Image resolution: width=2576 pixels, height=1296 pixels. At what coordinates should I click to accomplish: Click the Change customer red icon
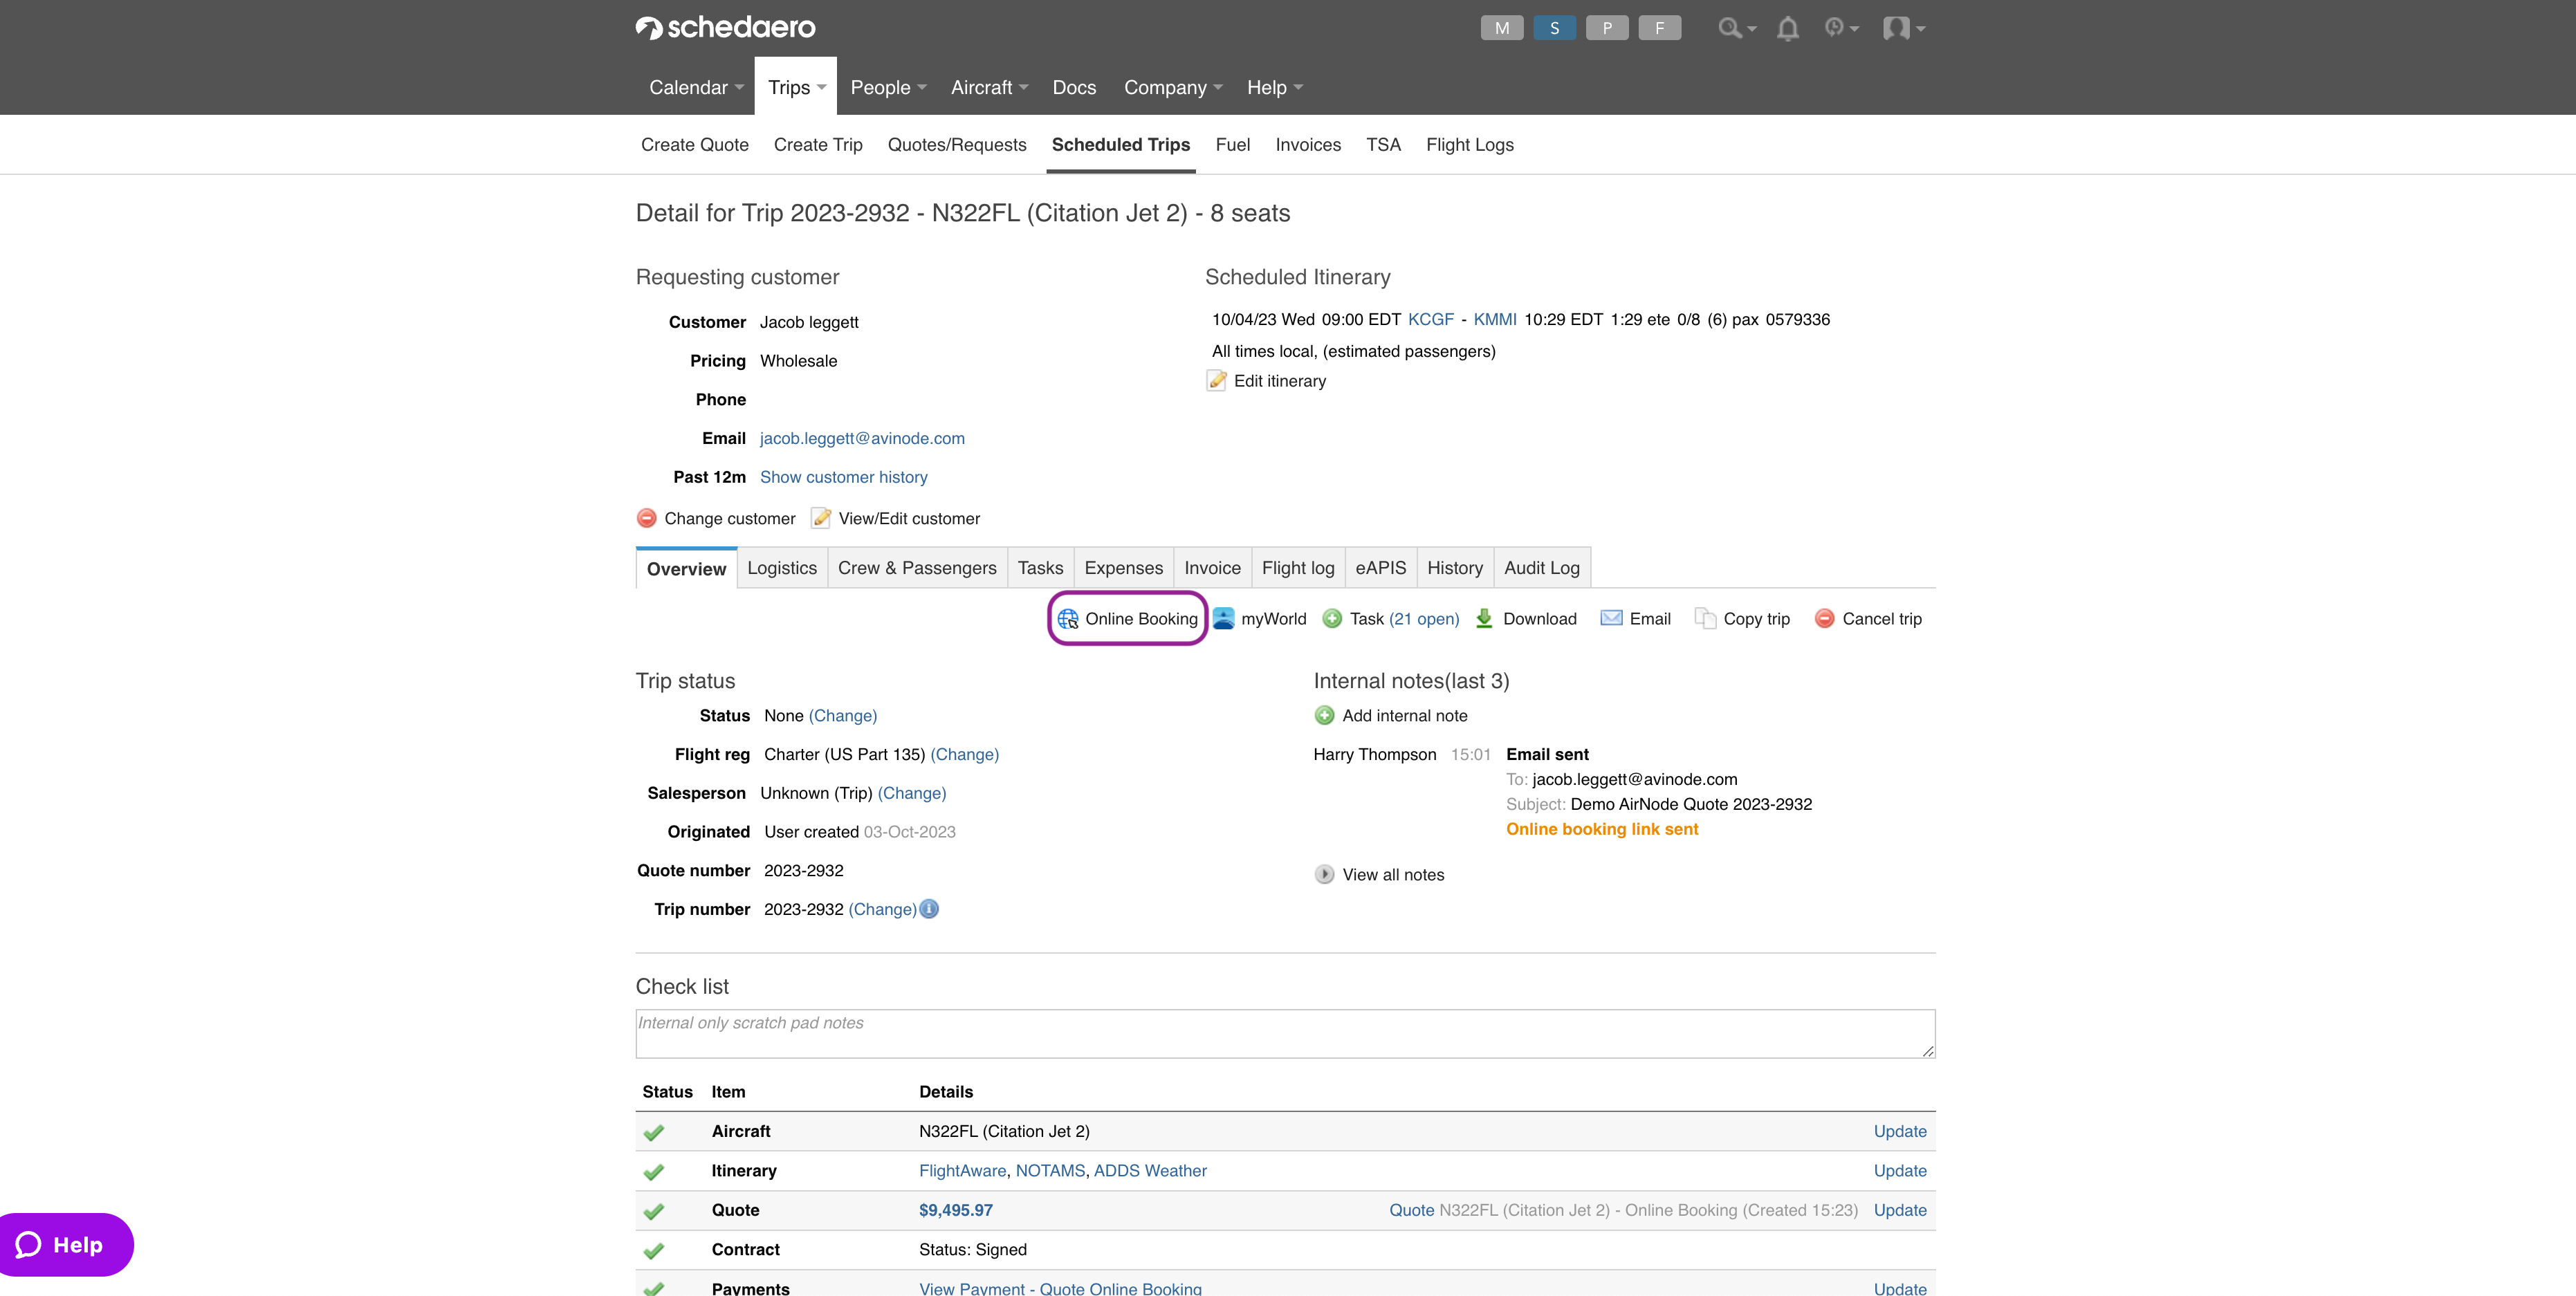coord(646,518)
